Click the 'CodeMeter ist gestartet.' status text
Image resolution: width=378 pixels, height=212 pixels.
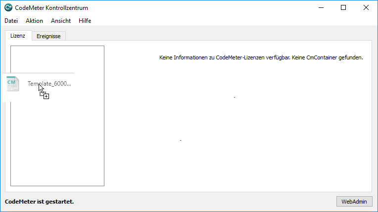[x=39, y=202]
